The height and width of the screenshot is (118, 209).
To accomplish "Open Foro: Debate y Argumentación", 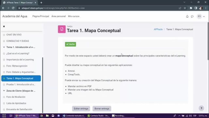I will click(21, 72).
